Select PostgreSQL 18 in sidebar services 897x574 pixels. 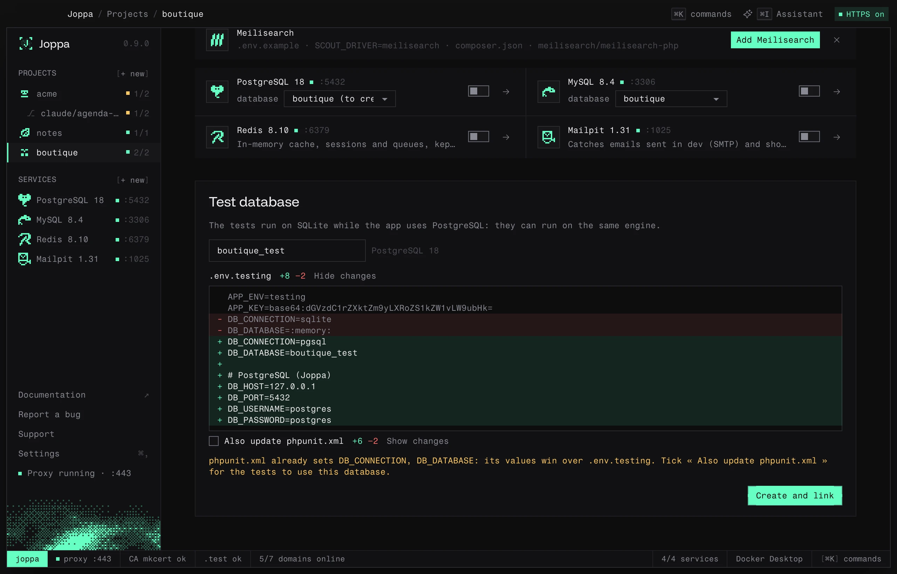point(84,200)
